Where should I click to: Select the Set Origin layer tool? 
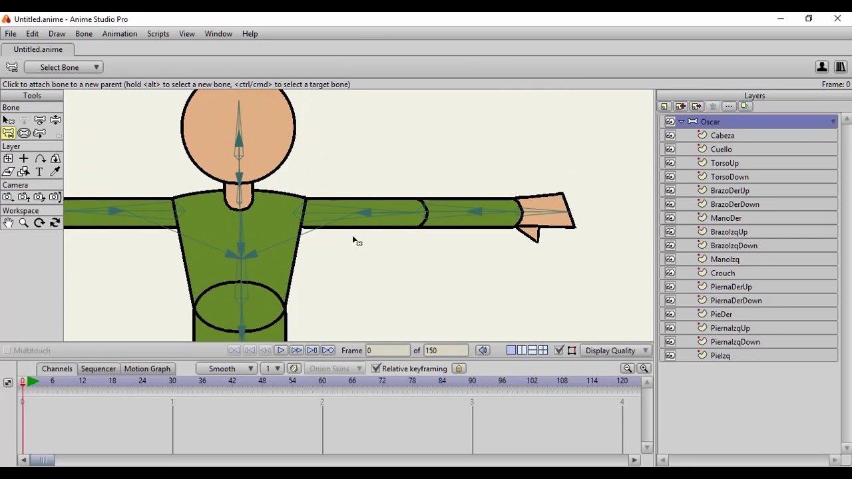[24, 158]
